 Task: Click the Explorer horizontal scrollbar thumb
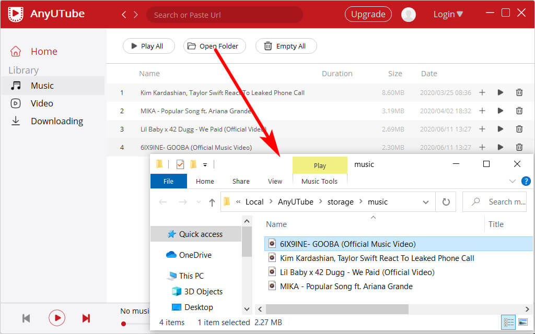[x=337, y=309]
